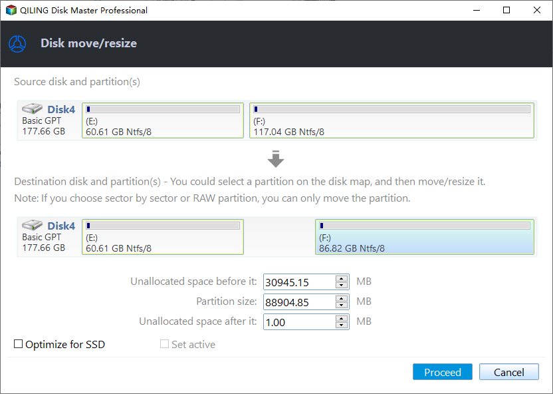Screen dimensions: 553x394
Task: Maximize the QILING Disk Master window
Action: (506, 10)
